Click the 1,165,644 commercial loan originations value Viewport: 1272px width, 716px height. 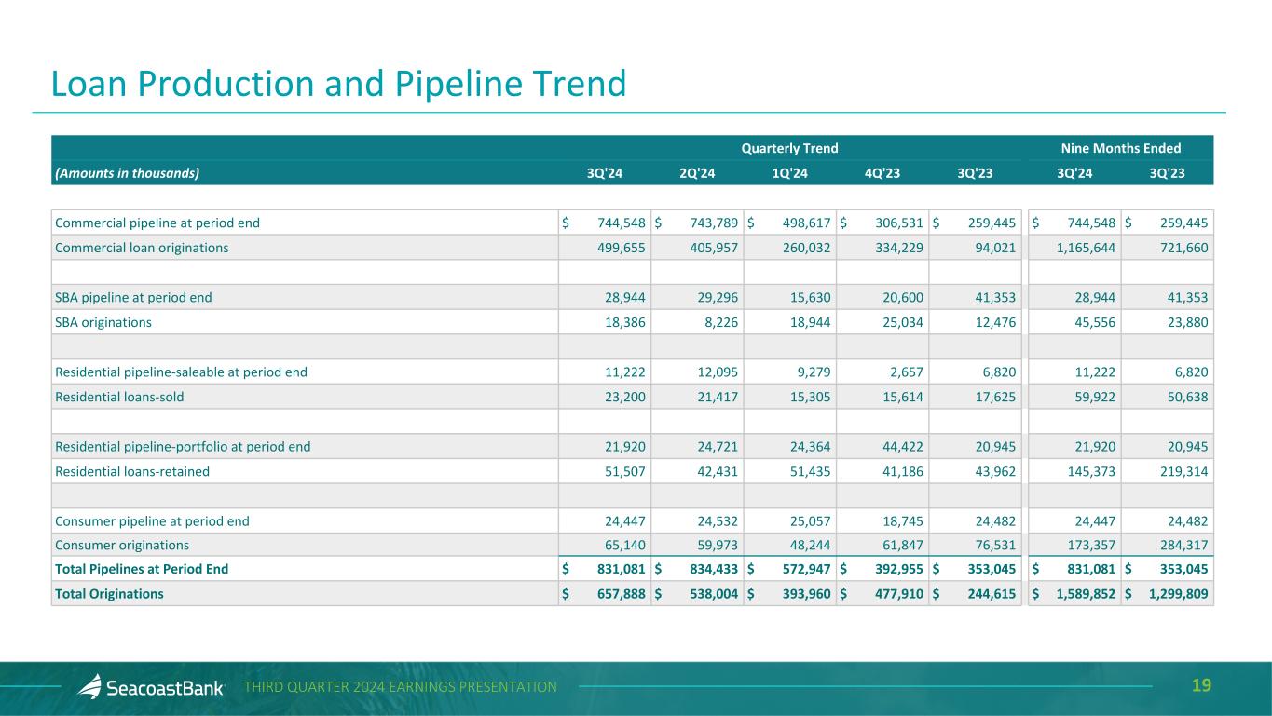[x=1080, y=248]
